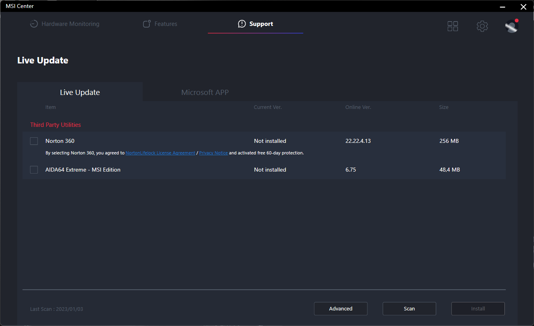The height and width of the screenshot is (326, 534).
Task: Click the Online Ver. column header
Action: [x=358, y=107]
